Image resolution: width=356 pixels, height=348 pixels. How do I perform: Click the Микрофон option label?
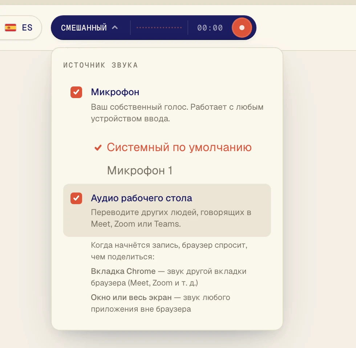point(115,92)
